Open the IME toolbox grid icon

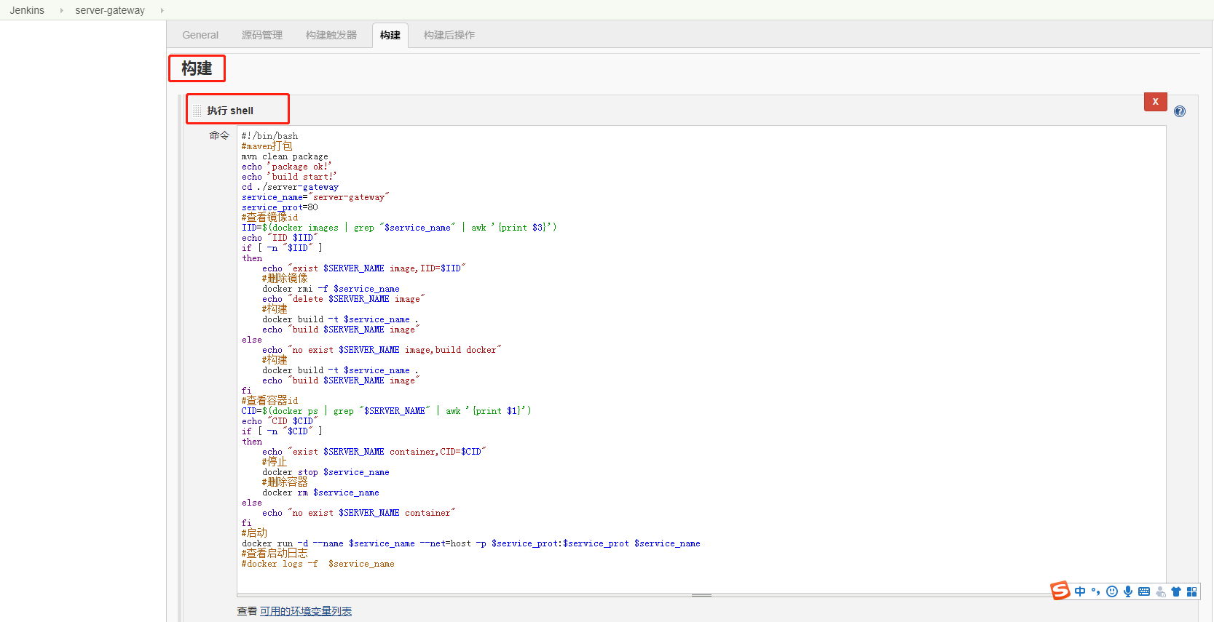pos(1192,591)
